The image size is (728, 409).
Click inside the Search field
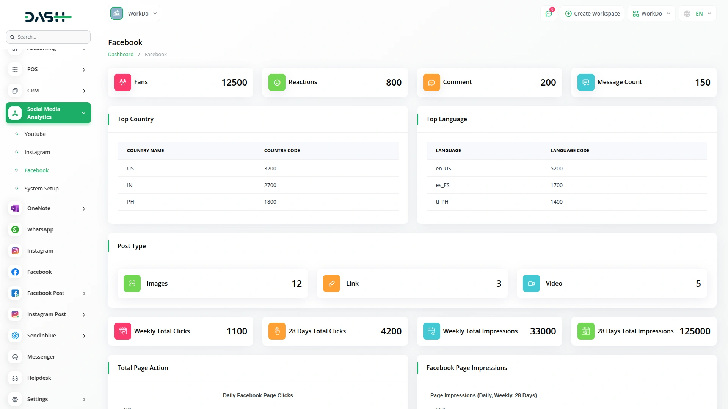pyautogui.click(x=48, y=37)
